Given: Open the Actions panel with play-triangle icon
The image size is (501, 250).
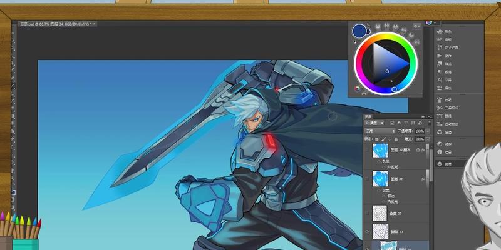Looking at the screenshot, I should click(x=440, y=56).
